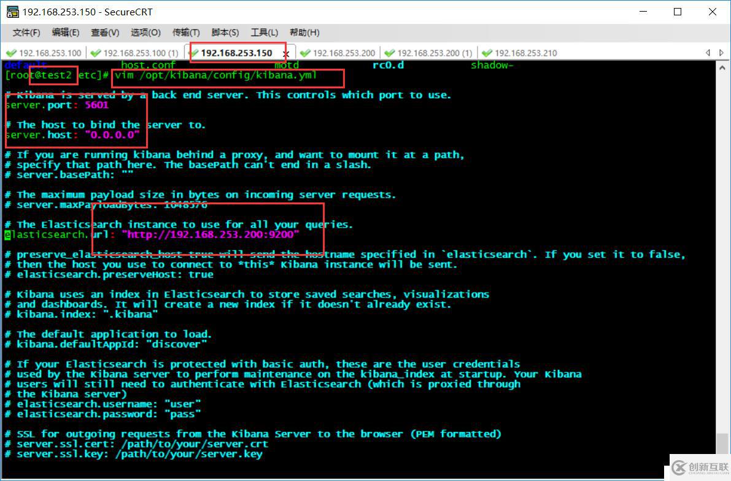Select the active 192.168.253.150 session tab

[x=236, y=53]
